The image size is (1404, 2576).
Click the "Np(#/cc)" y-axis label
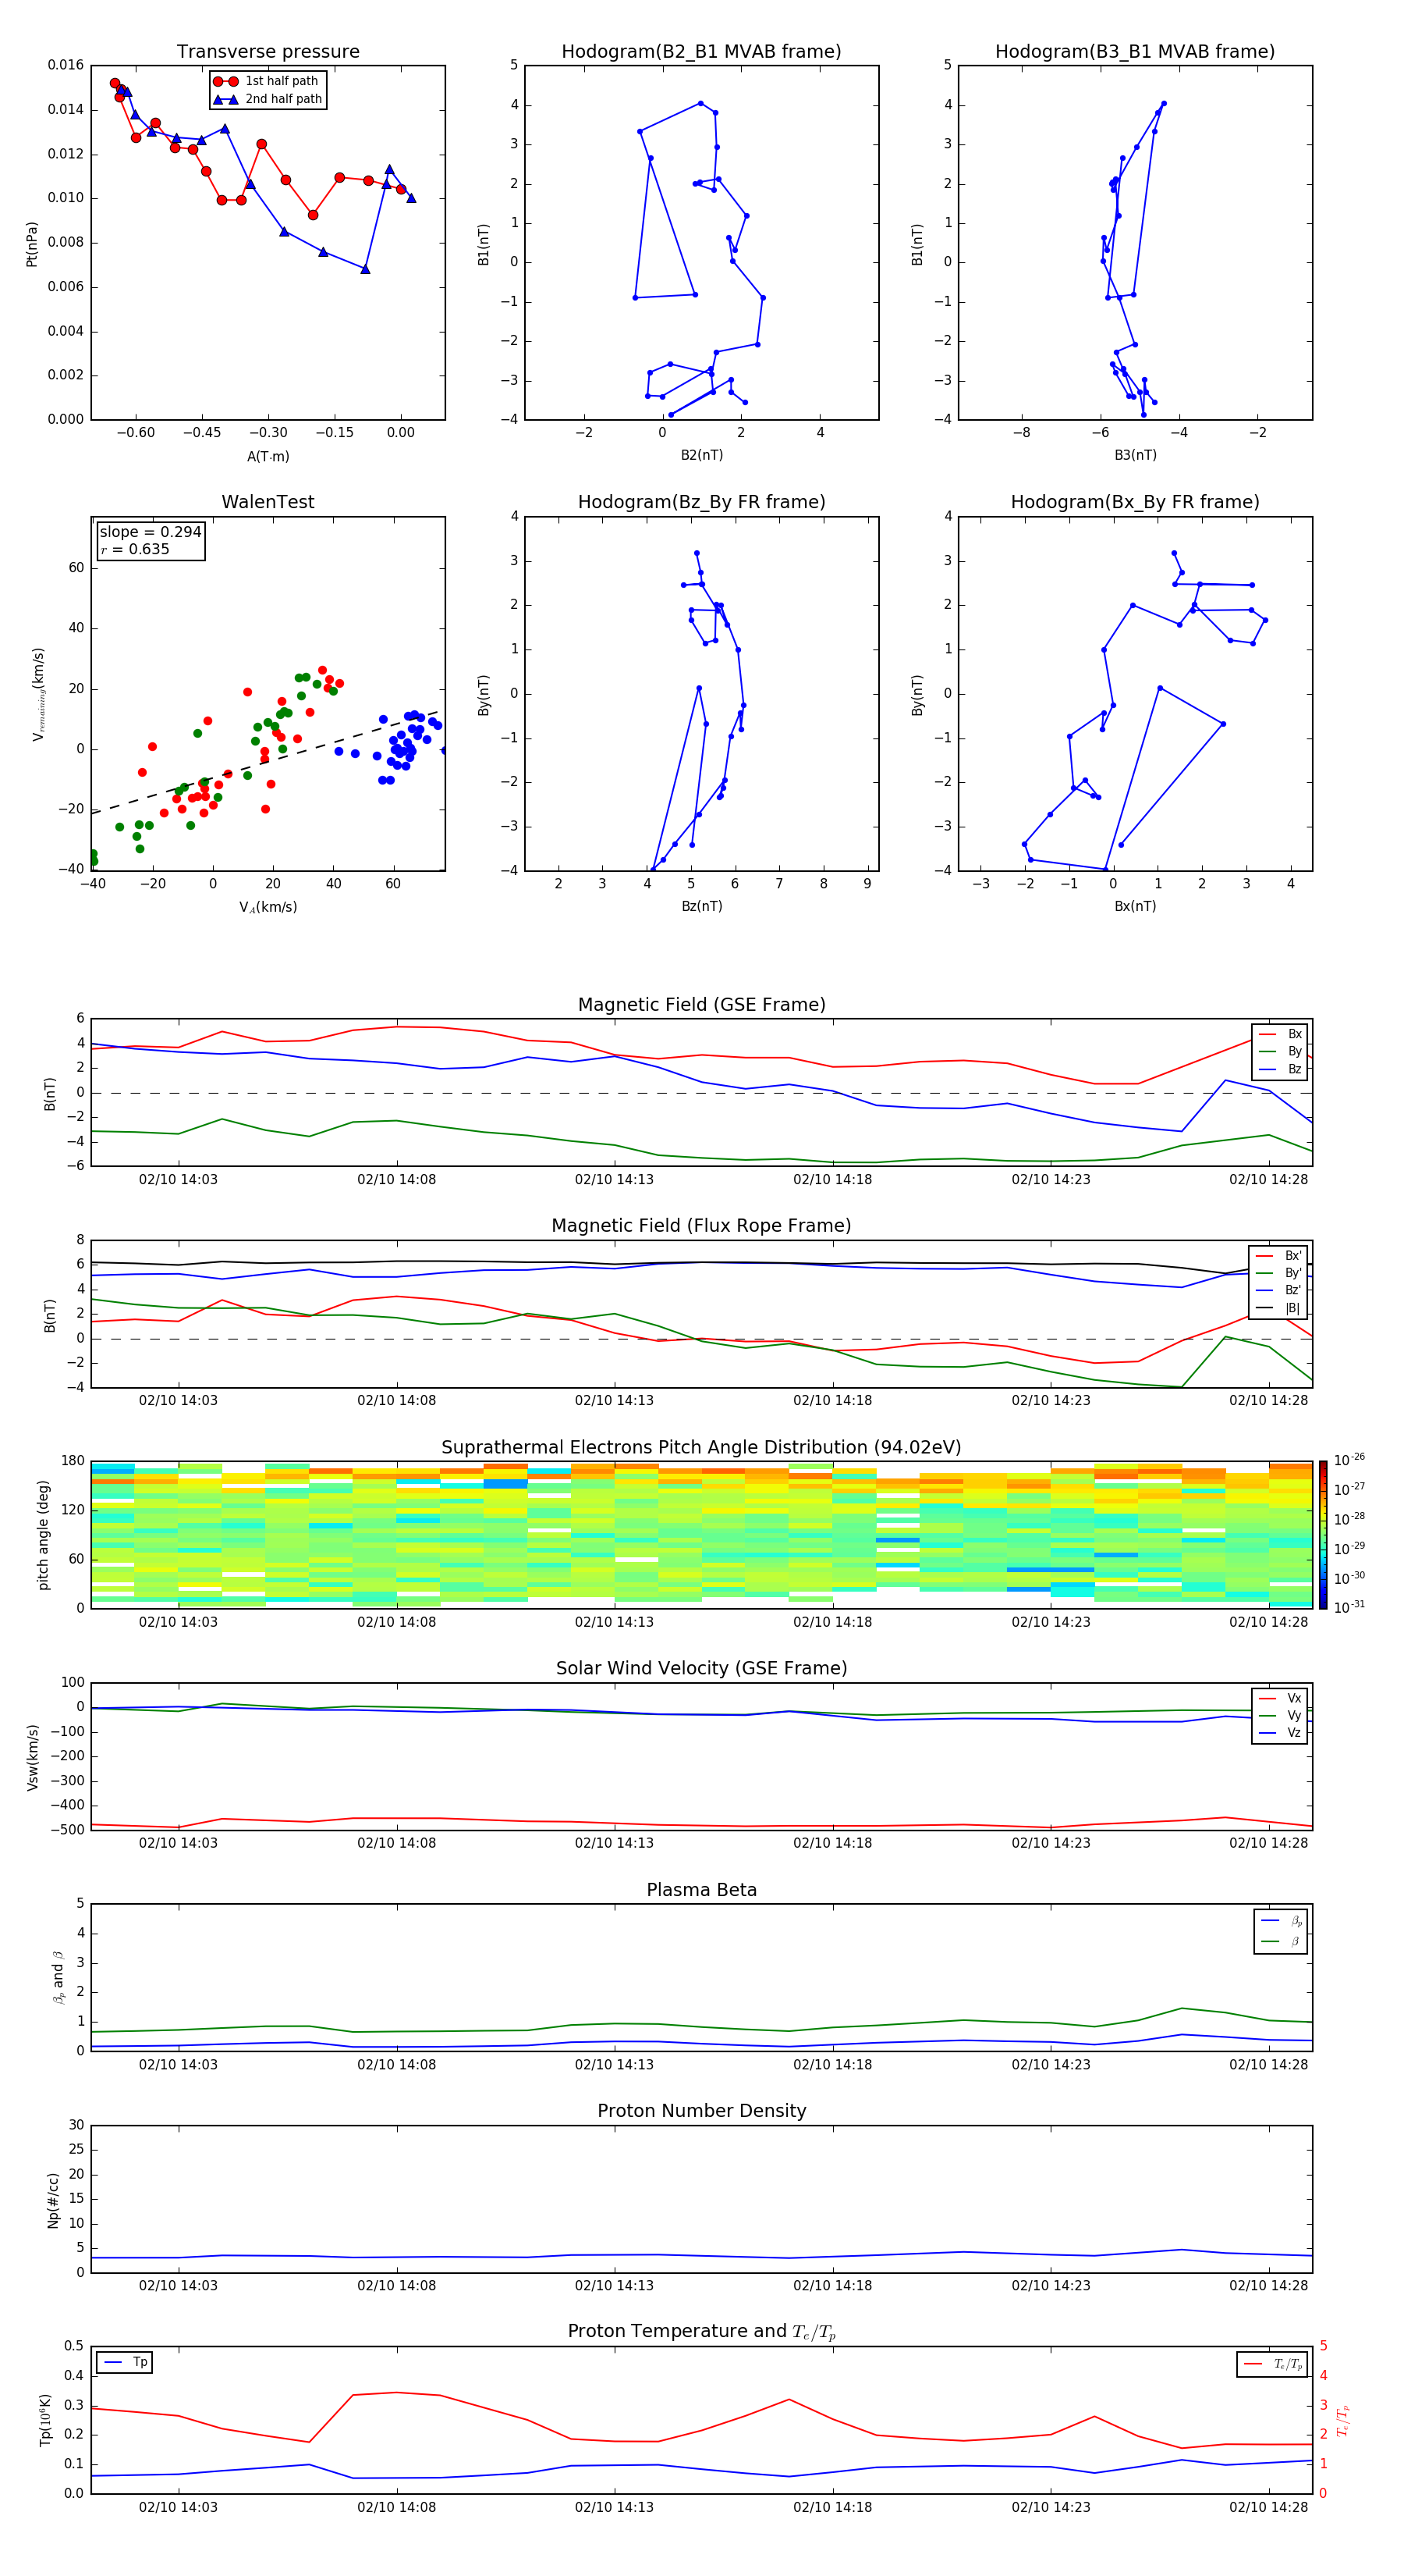[53, 2200]
